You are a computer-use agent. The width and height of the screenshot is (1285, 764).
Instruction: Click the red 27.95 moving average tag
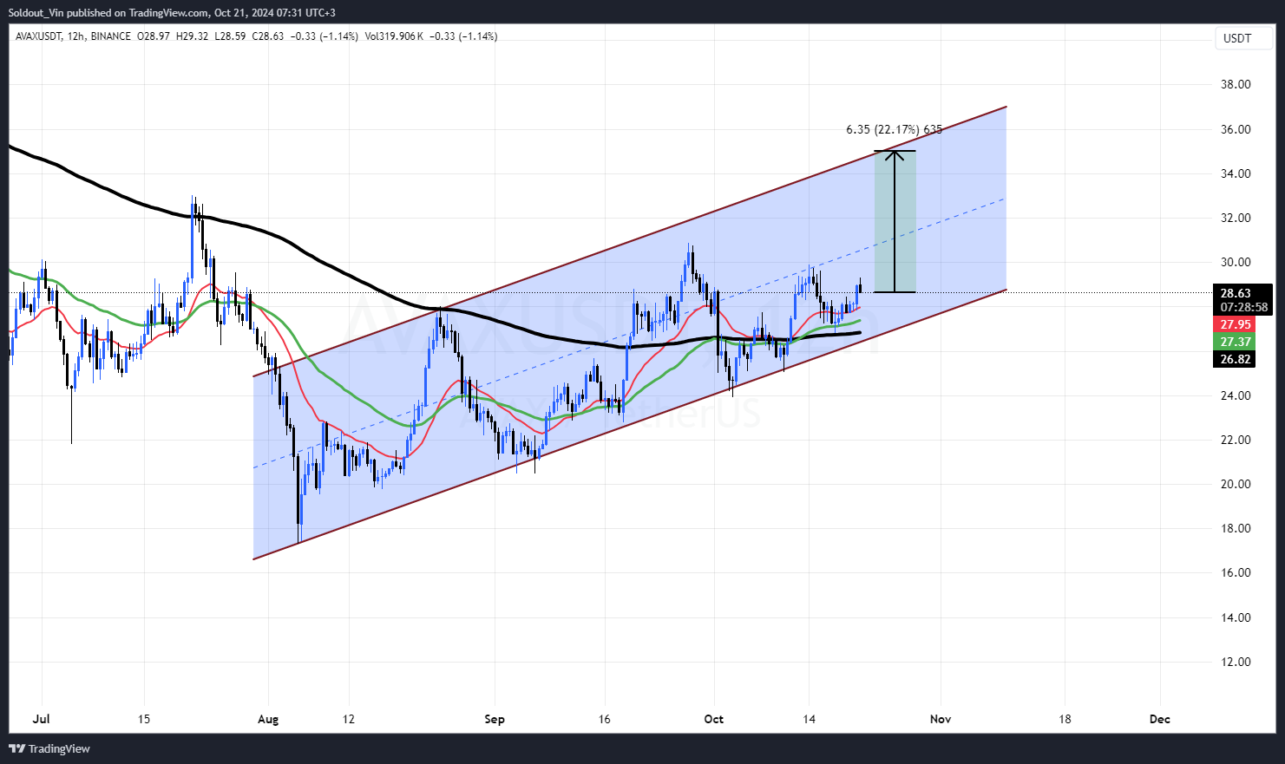[x=1236, y=324]
